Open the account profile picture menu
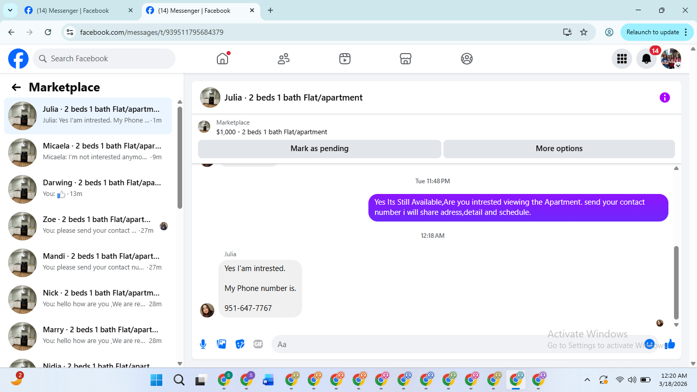697x392 pixels. (671, 59)
